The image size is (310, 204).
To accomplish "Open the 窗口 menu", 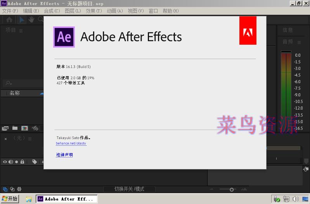I will (x=153, y=11).
